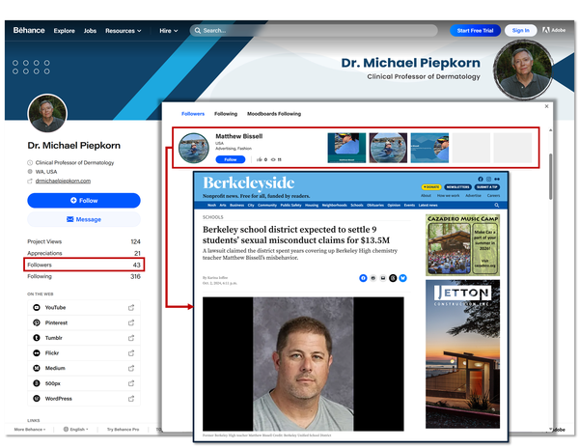Click the Medium logo icon

(x=37, y=368)
